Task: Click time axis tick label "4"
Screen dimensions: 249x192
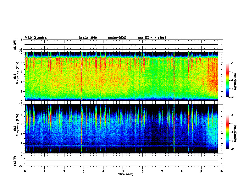Action: (103, 171)
